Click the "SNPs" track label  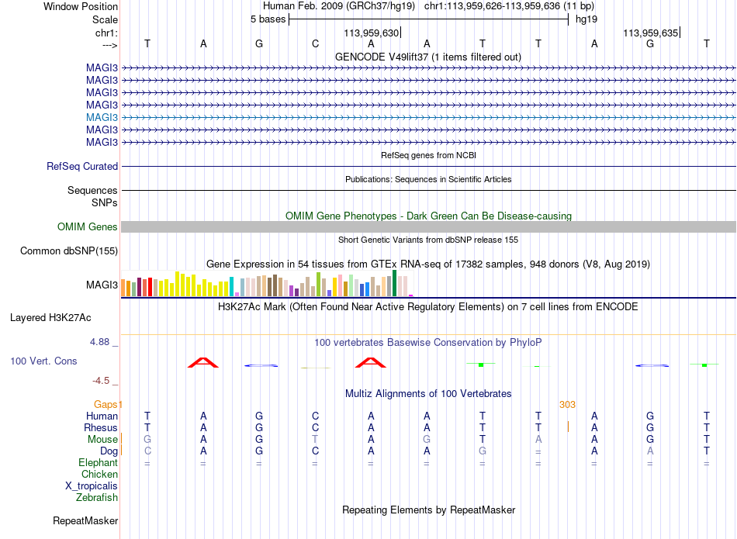pyautogui.click(x=105, y=202)
